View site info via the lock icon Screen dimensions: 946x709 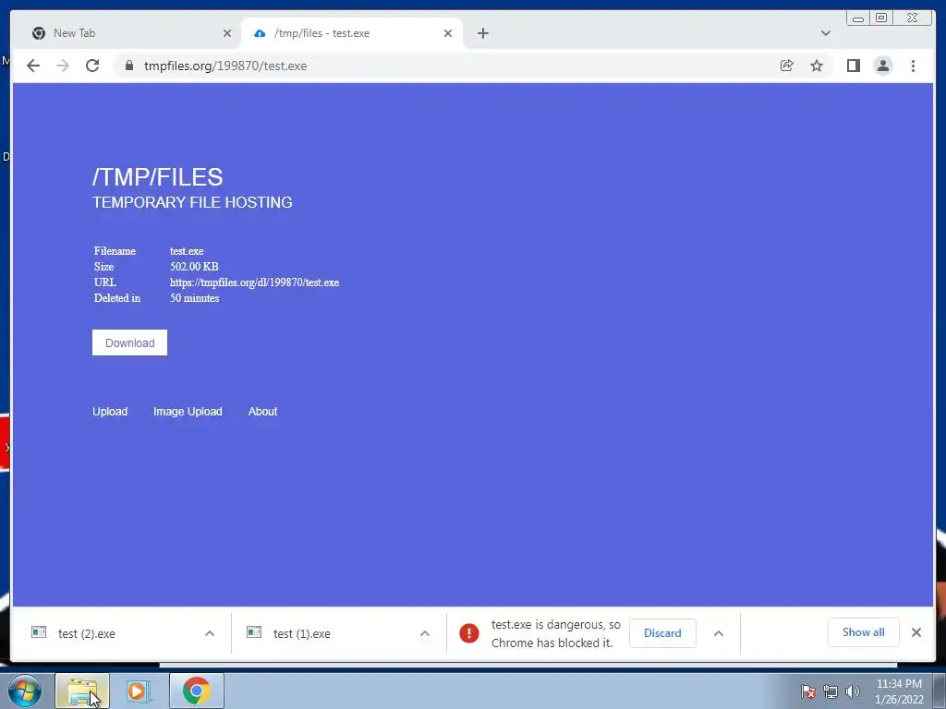129,66
